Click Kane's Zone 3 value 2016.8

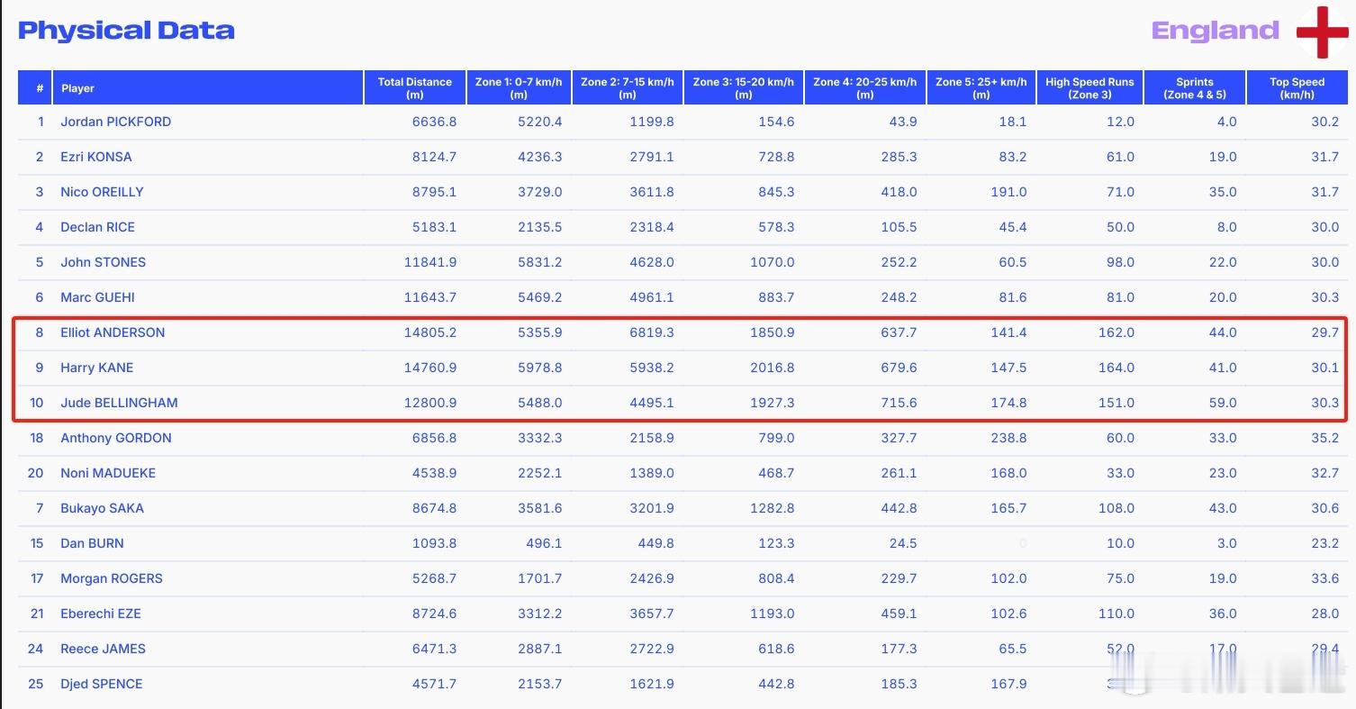[x=772, y=368]
